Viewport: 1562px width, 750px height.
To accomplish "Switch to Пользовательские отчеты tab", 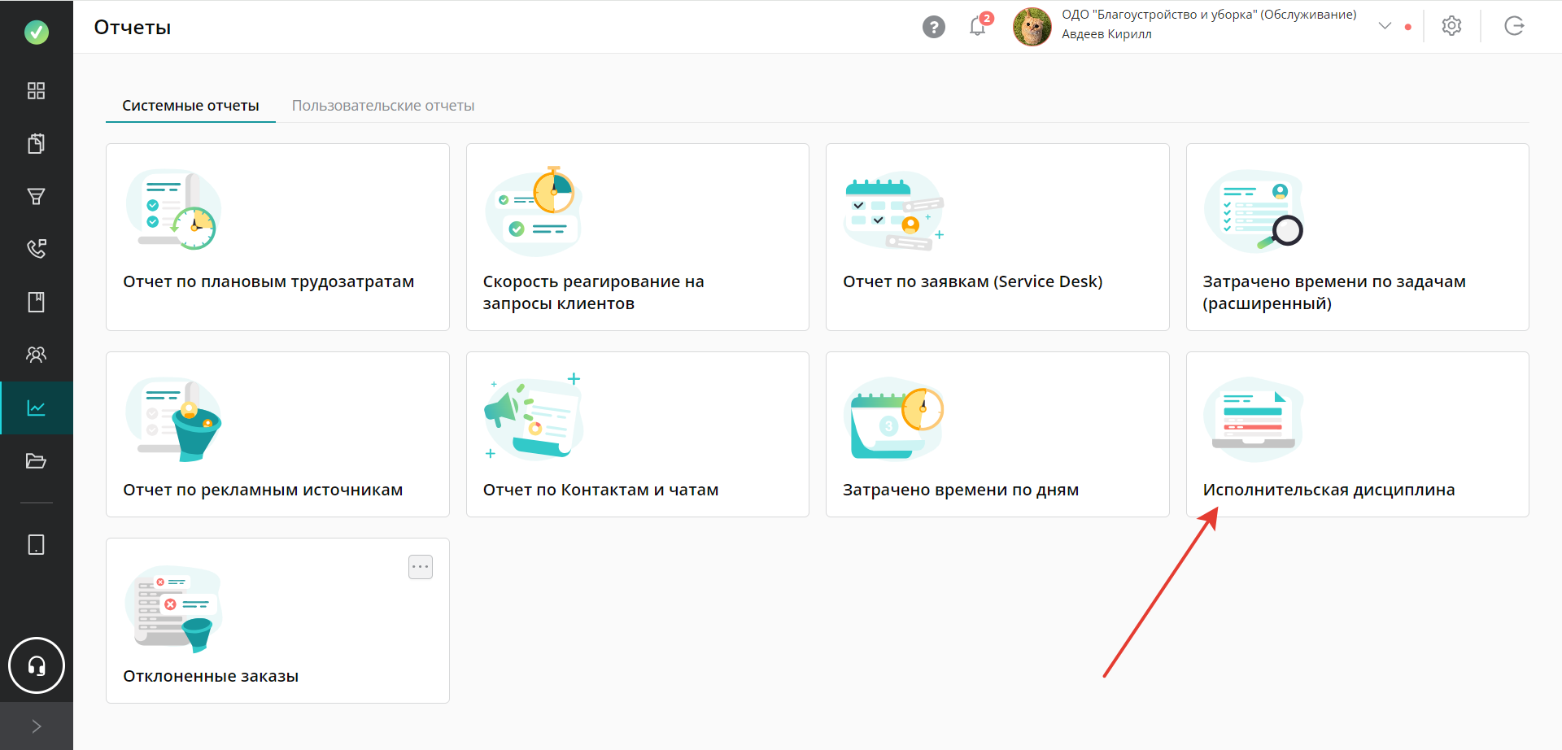I will tap(383, 106).
